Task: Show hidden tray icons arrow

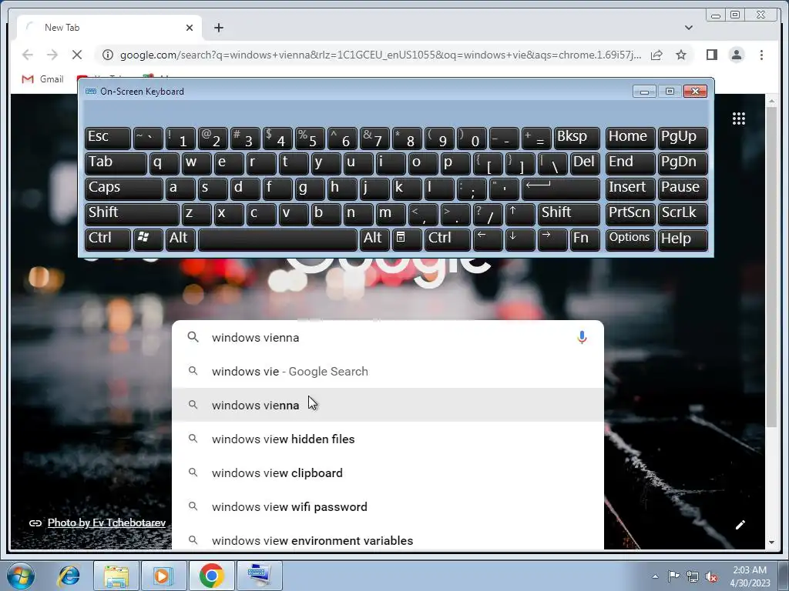Action: [x=655, y=576]
